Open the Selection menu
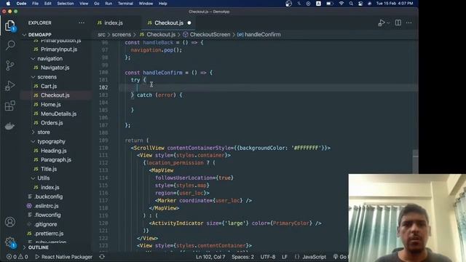The width and height of the screenshot is (466, 262). coord(66,4)
